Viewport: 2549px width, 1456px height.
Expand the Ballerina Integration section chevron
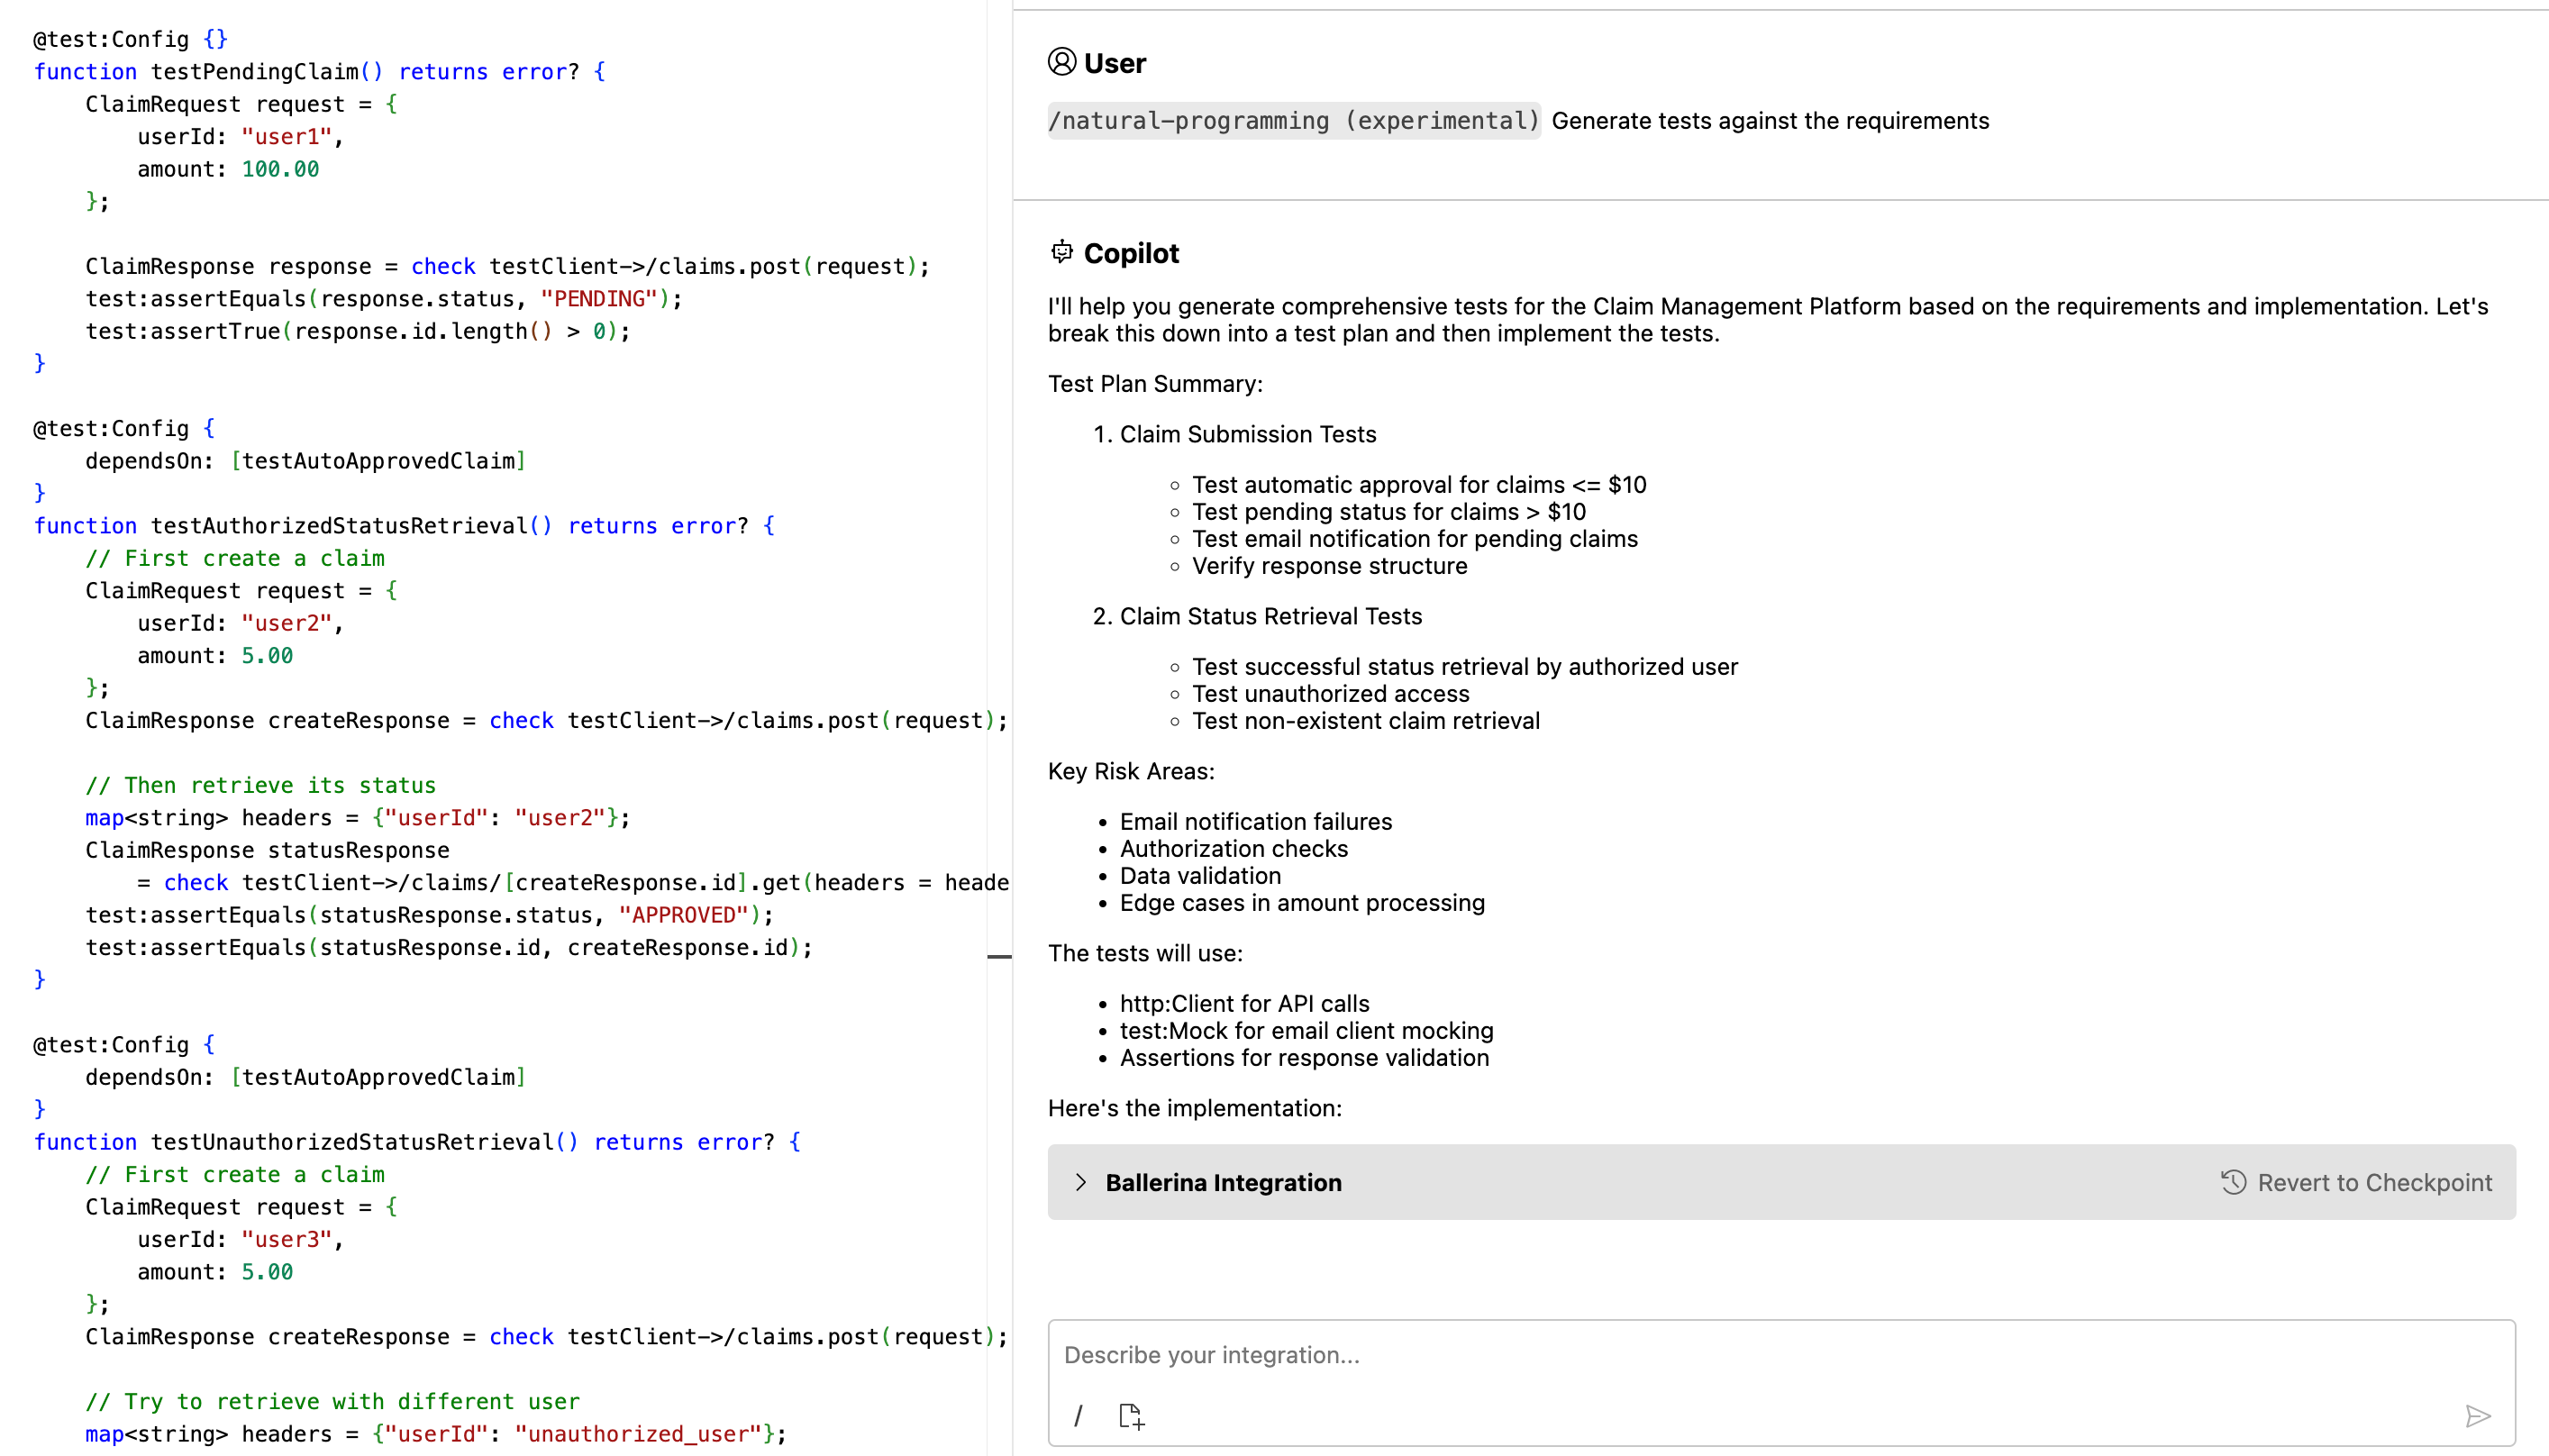(x=1081, y=1182)
